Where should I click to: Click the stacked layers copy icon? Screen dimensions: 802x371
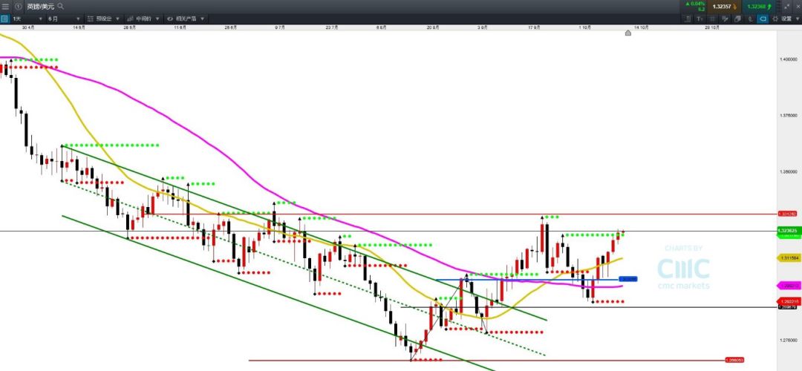[737, 19]
